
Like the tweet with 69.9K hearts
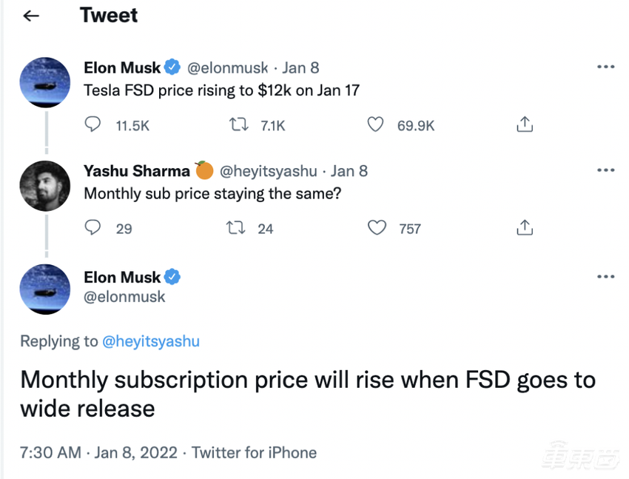pos(375,125)
